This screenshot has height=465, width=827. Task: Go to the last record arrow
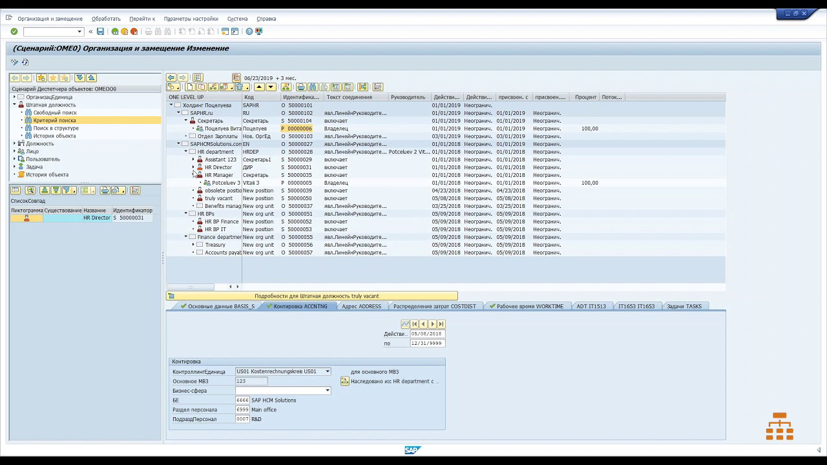(441, 324)
